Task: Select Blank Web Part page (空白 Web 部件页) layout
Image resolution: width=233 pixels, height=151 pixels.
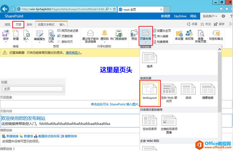Action: click(169, 93)
